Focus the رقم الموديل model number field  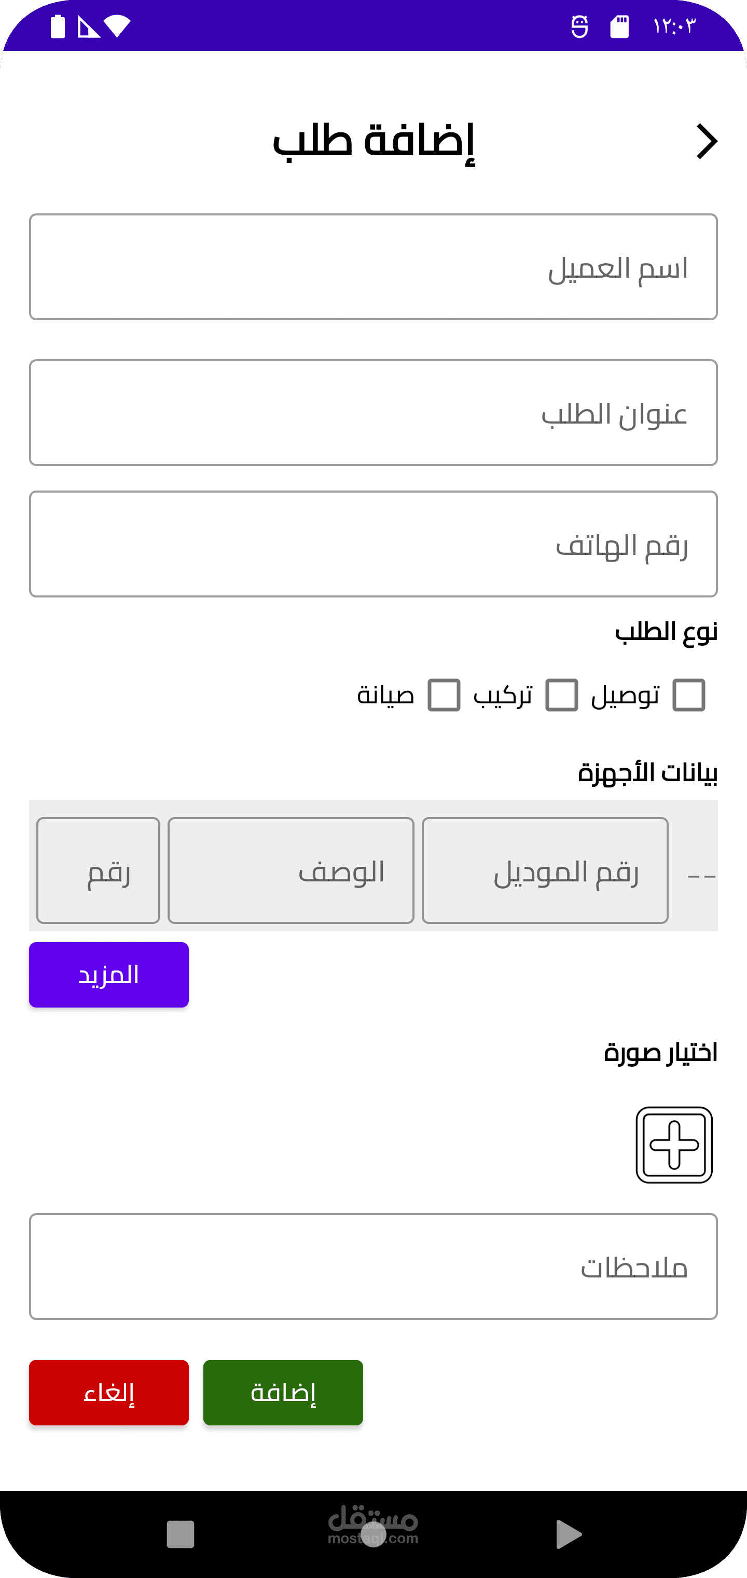click(545, 870)
